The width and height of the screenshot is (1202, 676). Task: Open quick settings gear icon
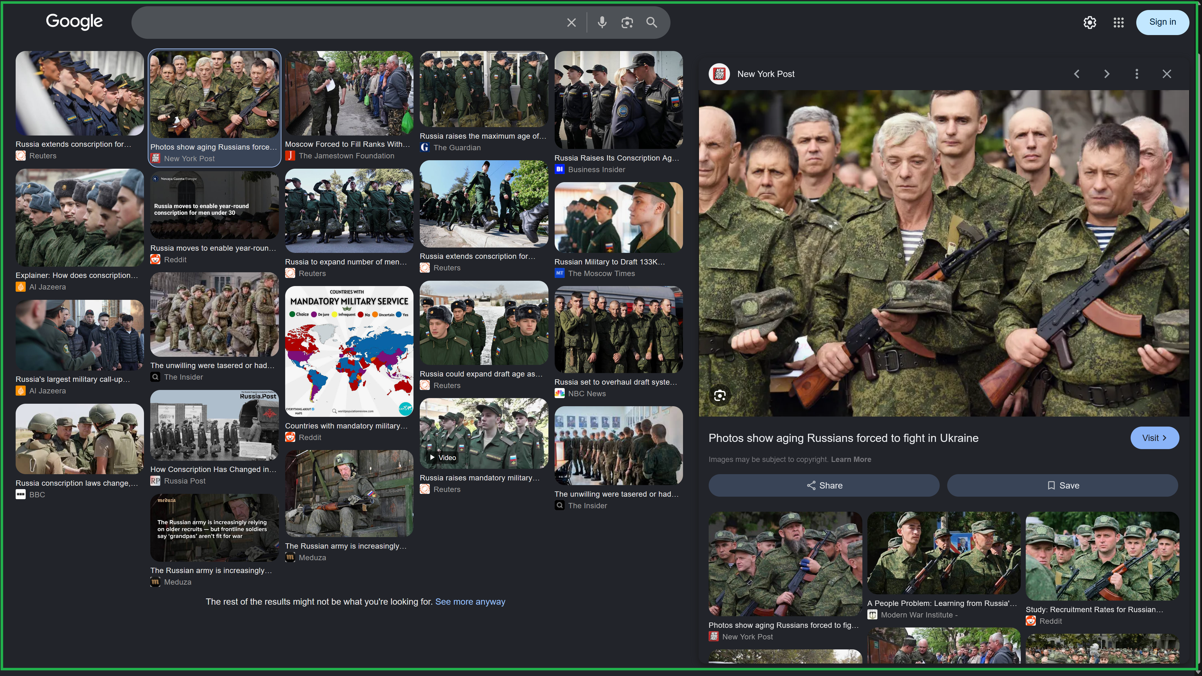point(1090,23)
